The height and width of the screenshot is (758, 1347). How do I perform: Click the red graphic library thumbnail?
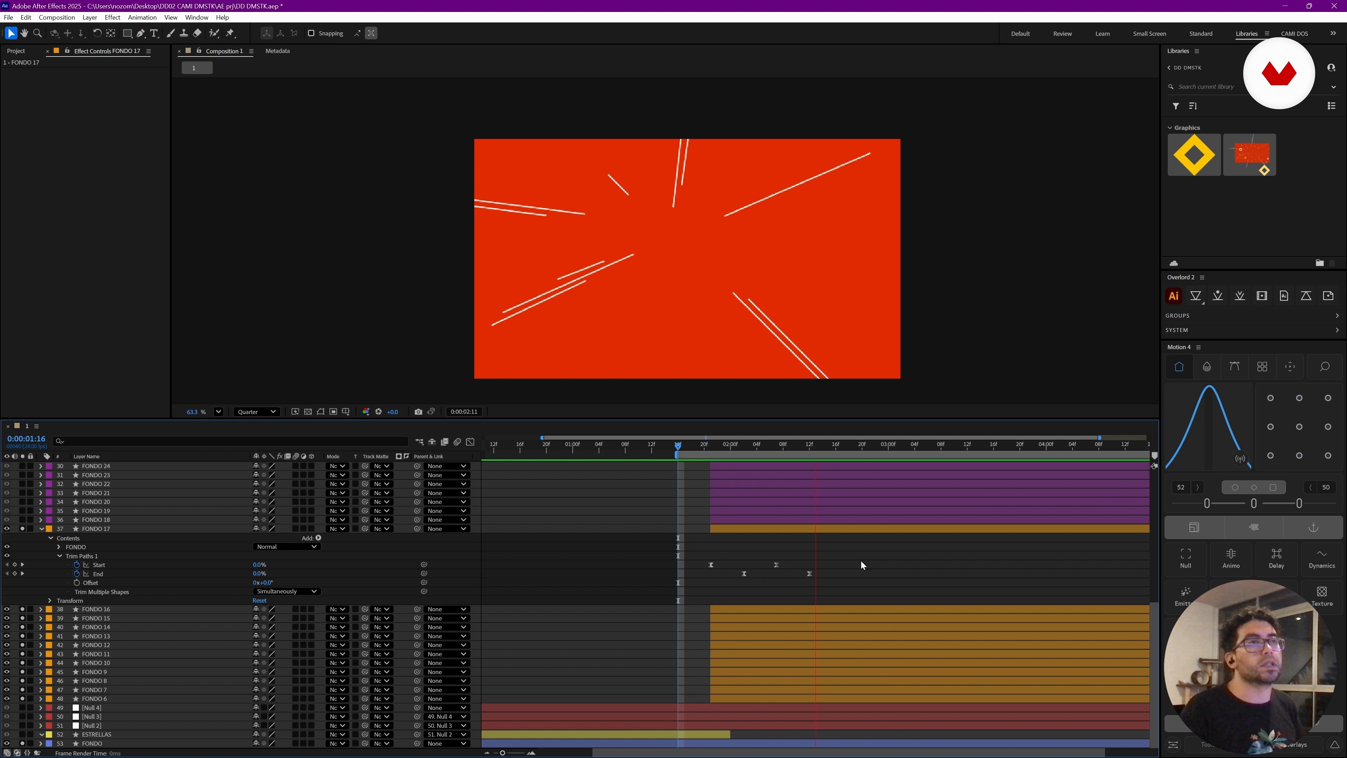coord(1249,155)
